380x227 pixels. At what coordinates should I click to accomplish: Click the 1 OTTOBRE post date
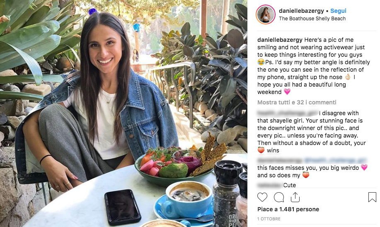pyautogui.click(x=269, y=219)
